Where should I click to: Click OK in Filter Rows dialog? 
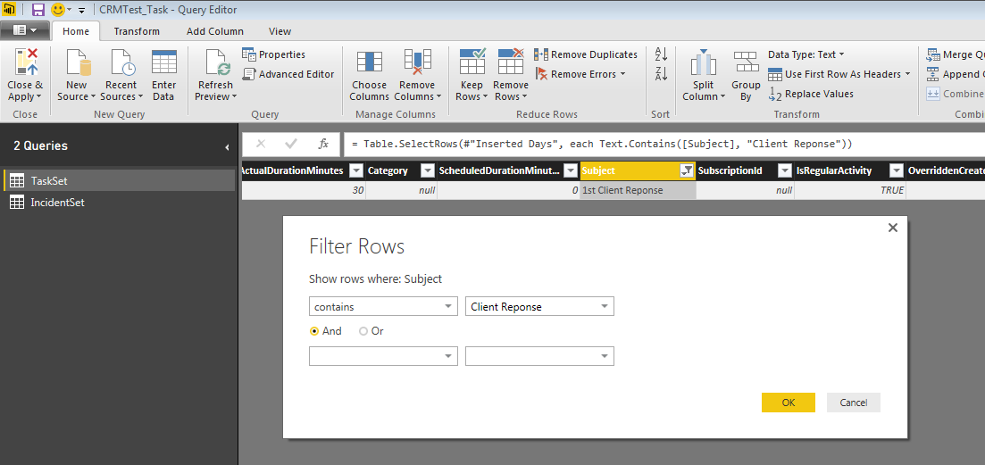[789, 403]
